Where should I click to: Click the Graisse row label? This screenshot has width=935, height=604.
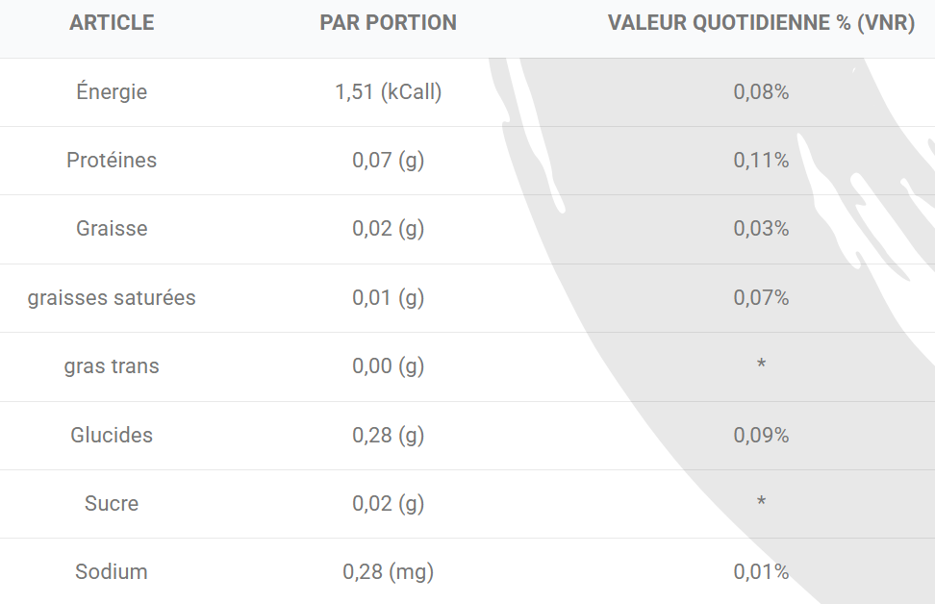[112, 229]
